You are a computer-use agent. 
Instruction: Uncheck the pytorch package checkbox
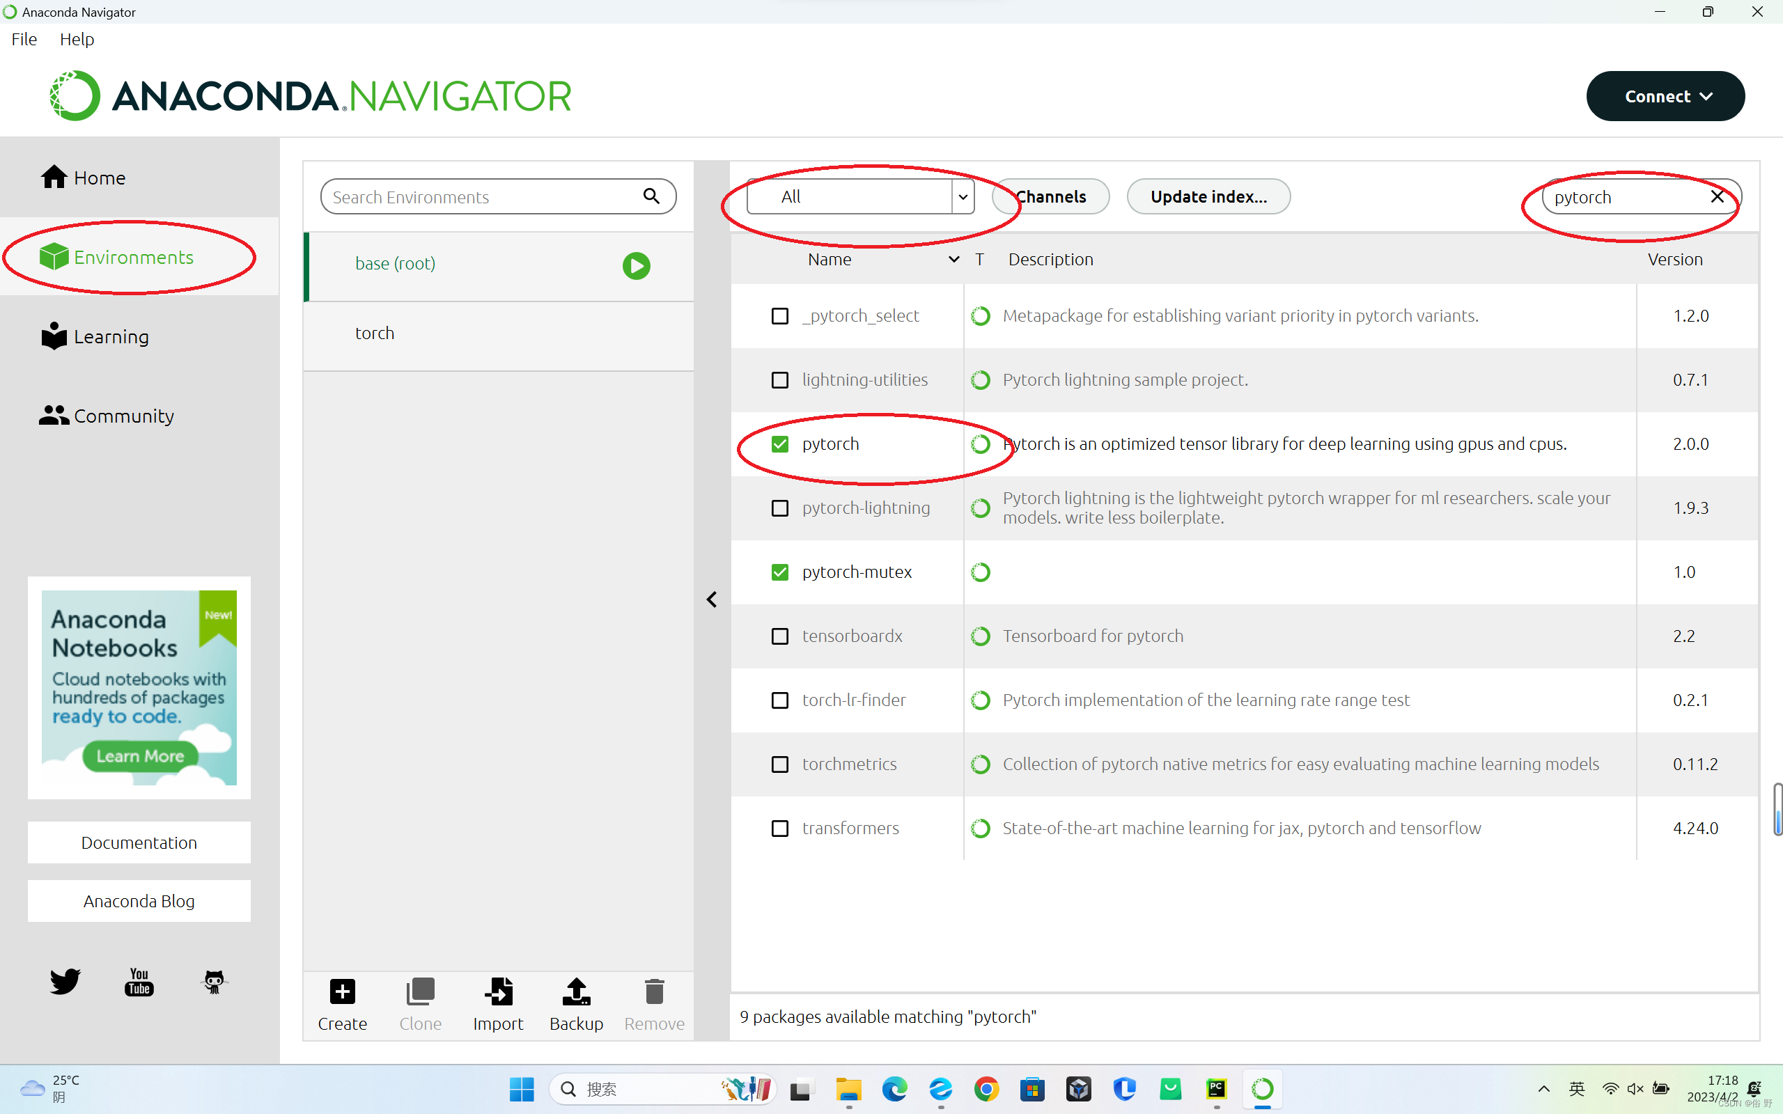coord(779,444)
